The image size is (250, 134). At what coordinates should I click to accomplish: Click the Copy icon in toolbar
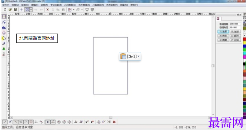point(58,10)
